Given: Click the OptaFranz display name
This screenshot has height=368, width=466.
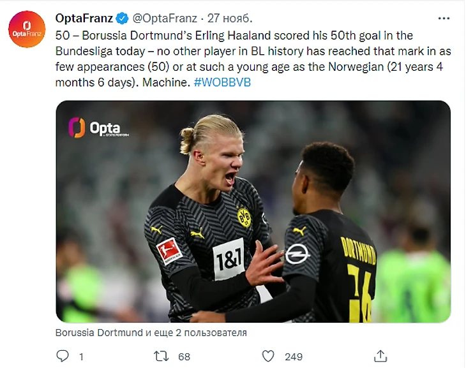Looking at the screenshot, I should (x=84, y=18).
